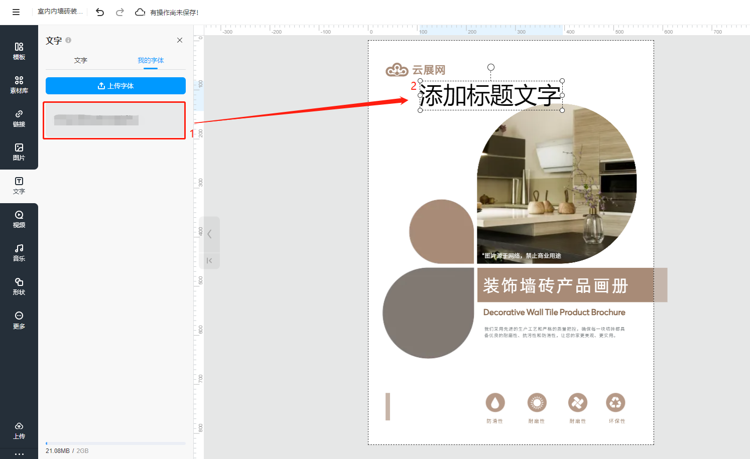Expand the 更多 more options
750x459 pixels.
[19, 320]
